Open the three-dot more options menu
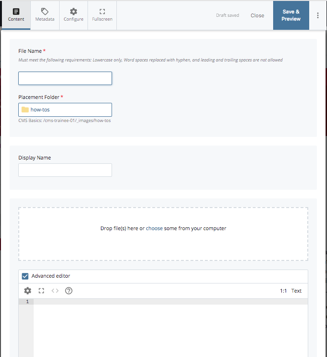 tap(318, 15)
